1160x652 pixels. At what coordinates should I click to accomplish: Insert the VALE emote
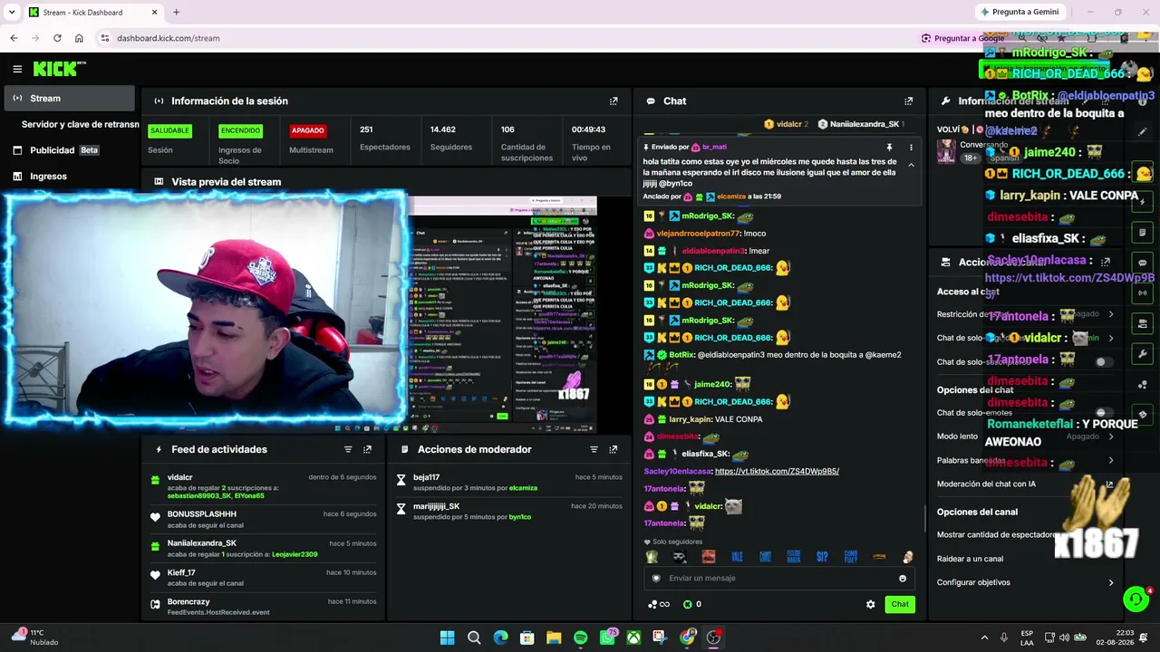click(x=737, y=557)
